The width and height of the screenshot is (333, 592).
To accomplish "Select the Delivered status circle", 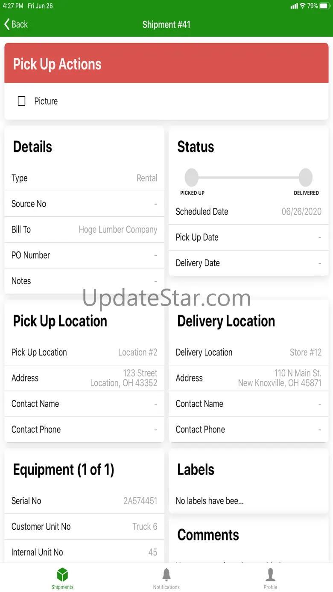I will click(306, 178).
